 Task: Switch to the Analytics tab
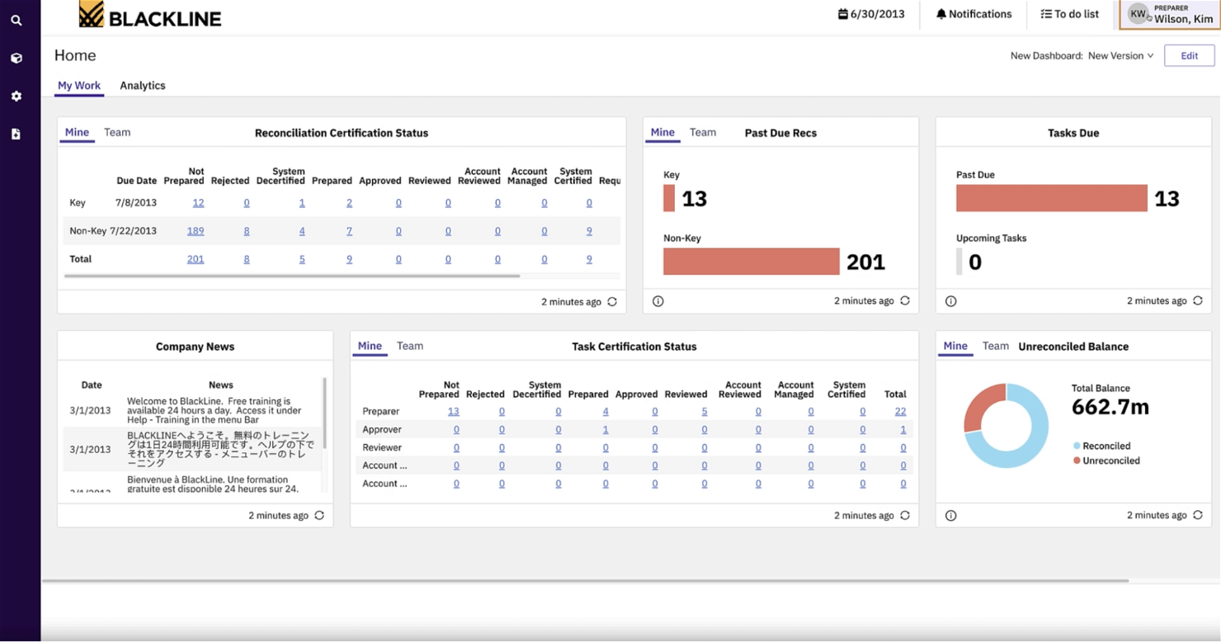coord(143,86)
